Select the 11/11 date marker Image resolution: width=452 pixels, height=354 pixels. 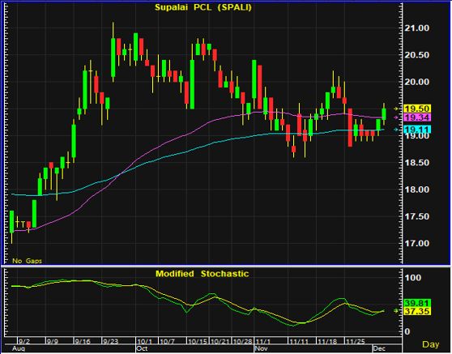(299, 342)
